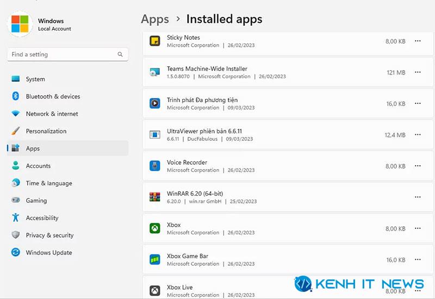Click the Windows Local Account profile
435x299 pixels.
click(x=39, y=24)
